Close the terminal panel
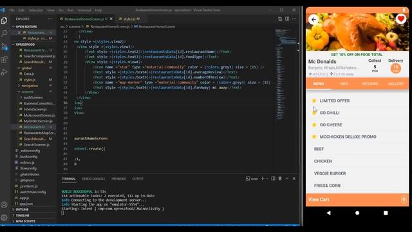Viewport: 412px width, 232px height. [294, 179]
